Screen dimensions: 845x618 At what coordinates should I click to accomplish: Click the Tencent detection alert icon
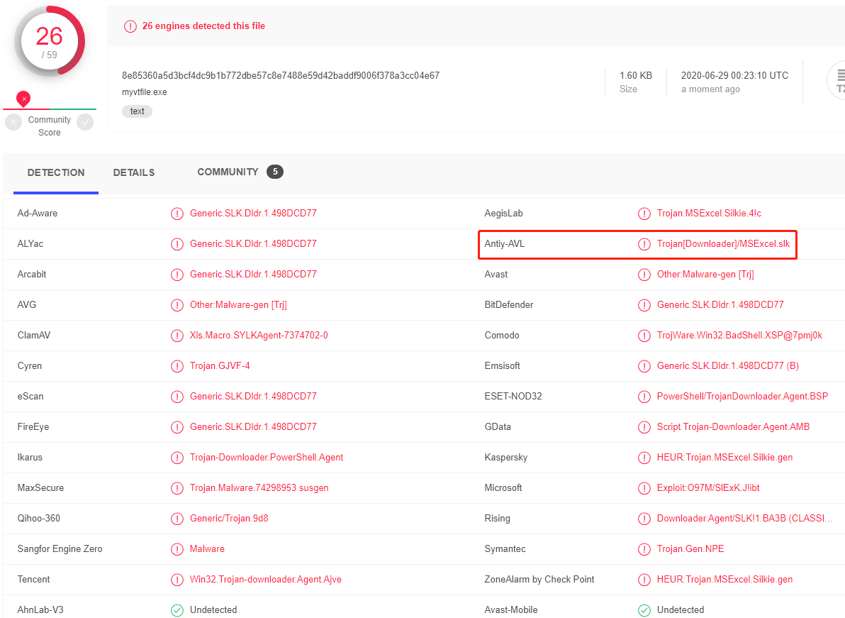point(177,580)
